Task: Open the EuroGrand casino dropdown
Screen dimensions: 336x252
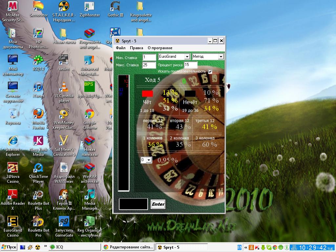Action: pyautogui.click(x=187, y=56)
